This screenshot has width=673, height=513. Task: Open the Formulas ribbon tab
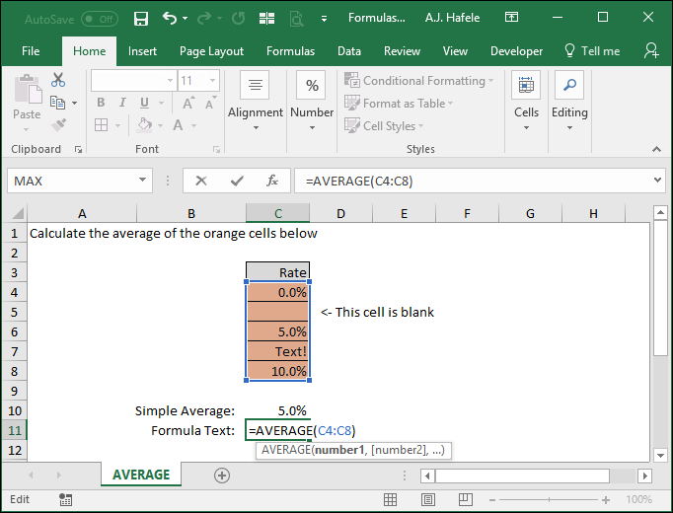coord(290,51)
